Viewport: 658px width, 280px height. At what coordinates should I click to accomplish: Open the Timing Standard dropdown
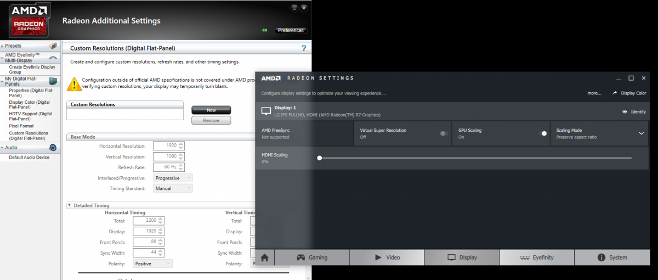point(173,188)
